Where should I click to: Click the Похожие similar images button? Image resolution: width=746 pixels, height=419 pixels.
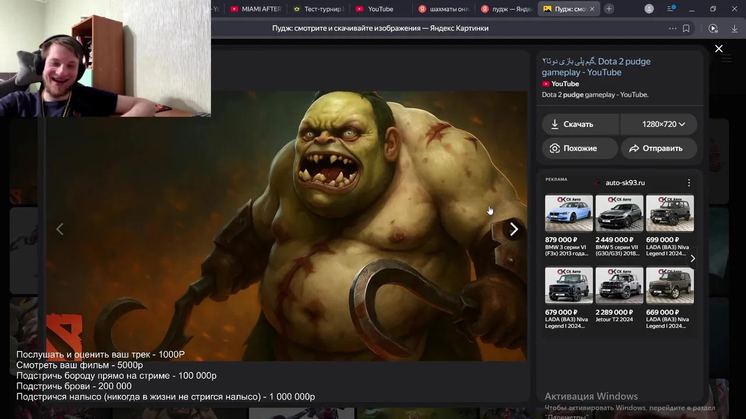pos(580,148)
